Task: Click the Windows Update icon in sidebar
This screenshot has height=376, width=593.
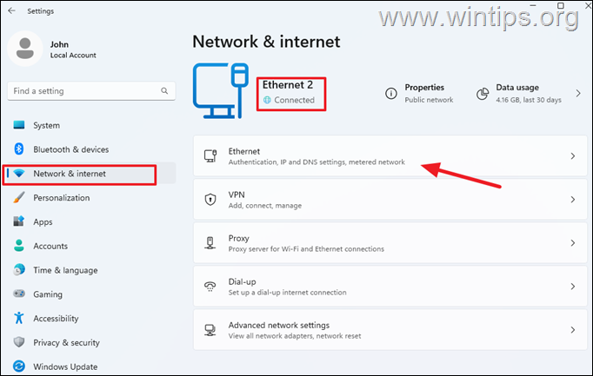Action: pyautogui.click(x=18, y=366)
